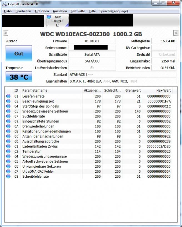Click the Laufwerksbuchstaben field E:
This screenshot has width=182, height=227.
pos(92,68)
